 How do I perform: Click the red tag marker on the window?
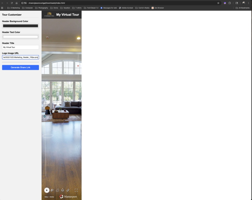click(78, 66)
